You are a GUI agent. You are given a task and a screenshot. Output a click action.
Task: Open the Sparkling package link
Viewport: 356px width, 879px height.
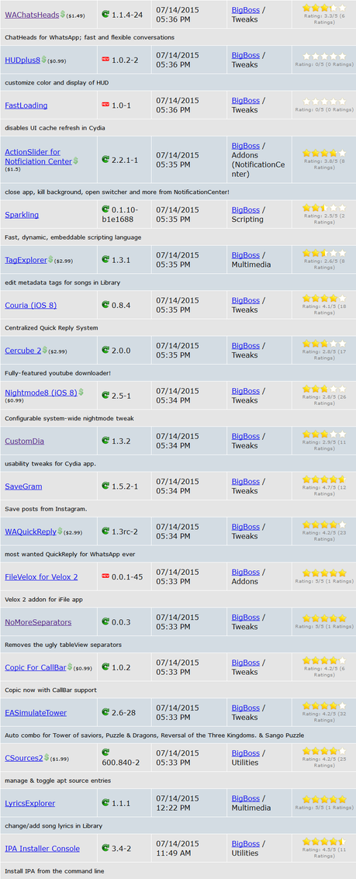click(x=22, y=215)
